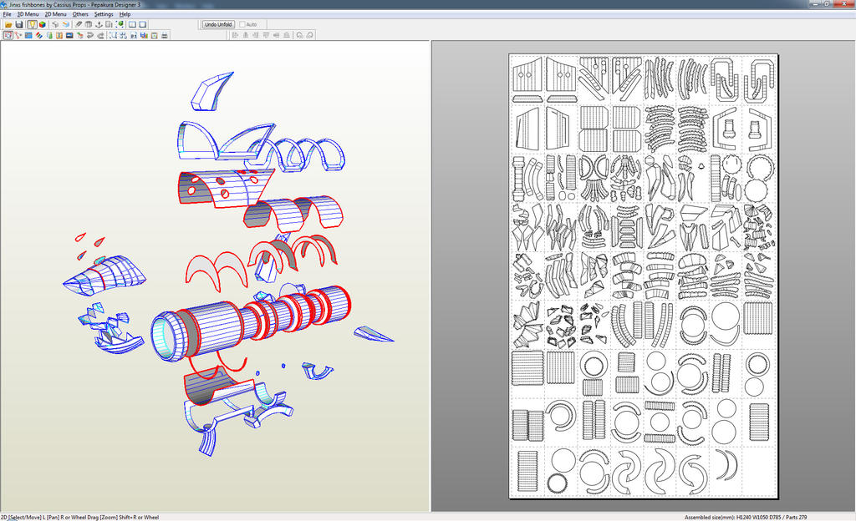Click the framed page settings icon
The image size is (856, 521).
(x=155, y=35)
